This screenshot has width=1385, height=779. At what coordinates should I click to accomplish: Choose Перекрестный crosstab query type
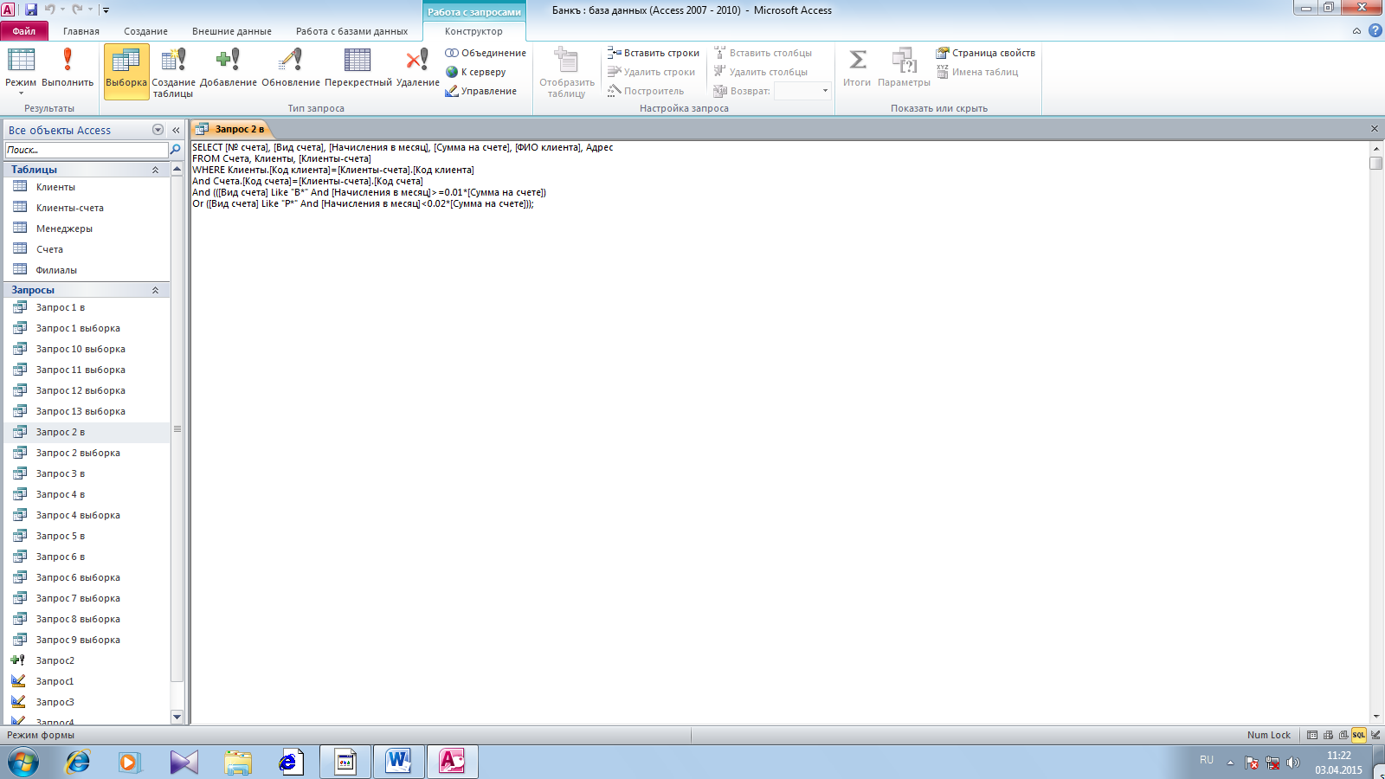(x=358, y=69)
